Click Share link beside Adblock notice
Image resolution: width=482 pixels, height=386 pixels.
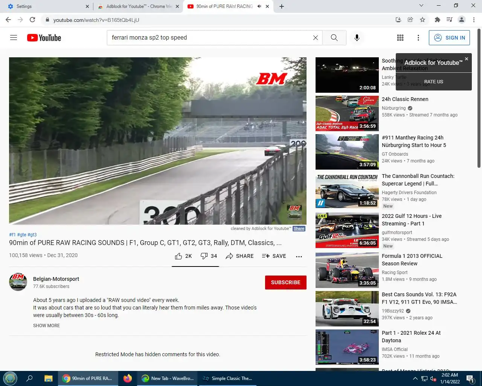[x=299, y=228]
